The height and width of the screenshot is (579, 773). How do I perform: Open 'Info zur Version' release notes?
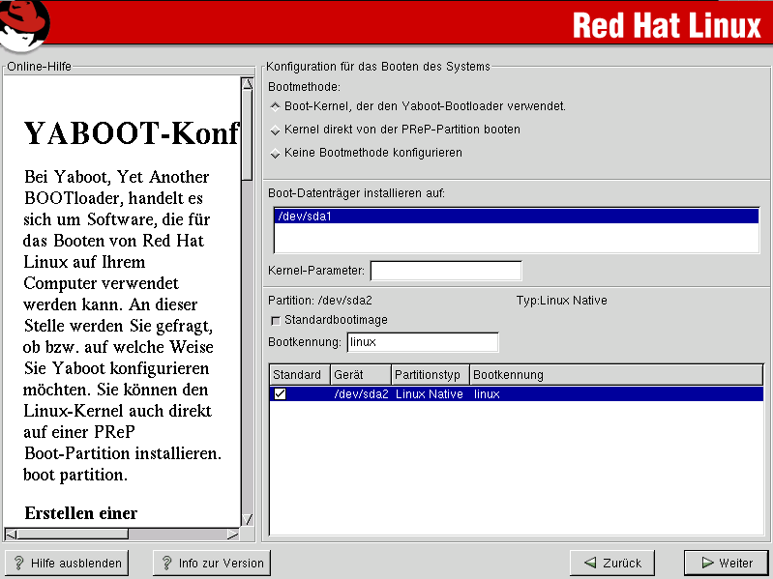[212, 563]
